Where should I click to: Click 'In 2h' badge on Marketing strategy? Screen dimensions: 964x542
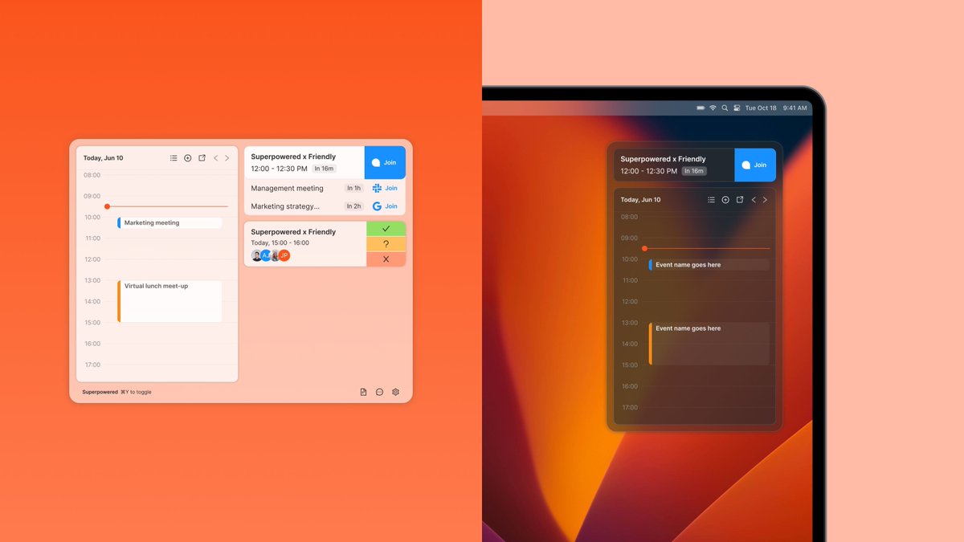353,206
